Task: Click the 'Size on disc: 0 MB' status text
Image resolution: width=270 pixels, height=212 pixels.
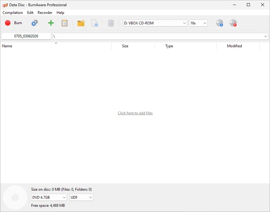Action: pos(61,189)
